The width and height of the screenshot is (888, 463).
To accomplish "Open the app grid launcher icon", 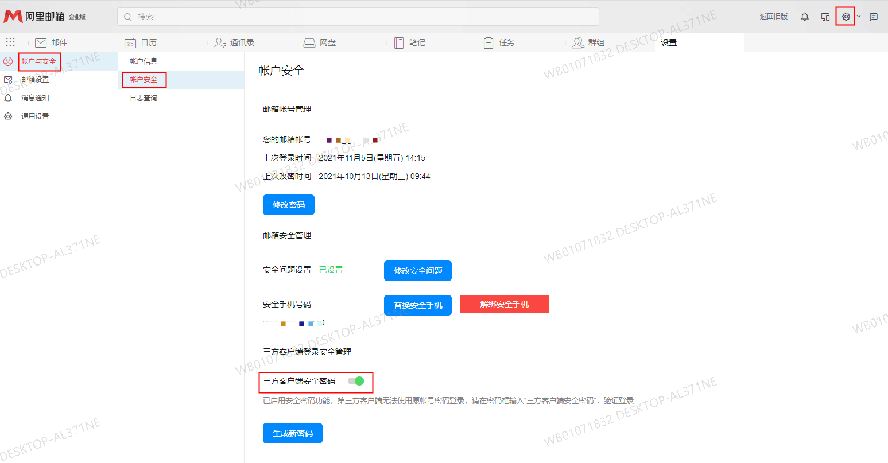I will (10, 42).
